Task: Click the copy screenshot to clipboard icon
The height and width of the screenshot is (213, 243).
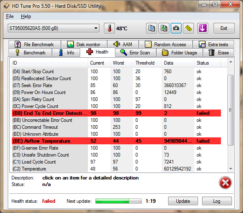Action: coord(164,28)
